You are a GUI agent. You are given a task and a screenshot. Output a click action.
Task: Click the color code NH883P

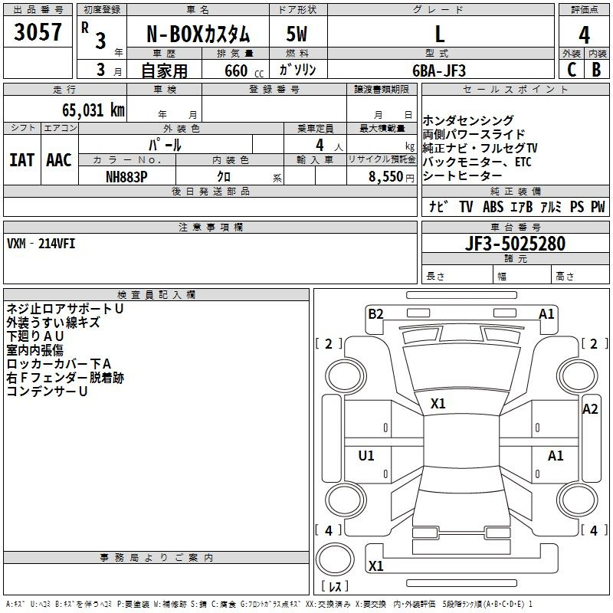pyautogui.click(x=127, y=177)
